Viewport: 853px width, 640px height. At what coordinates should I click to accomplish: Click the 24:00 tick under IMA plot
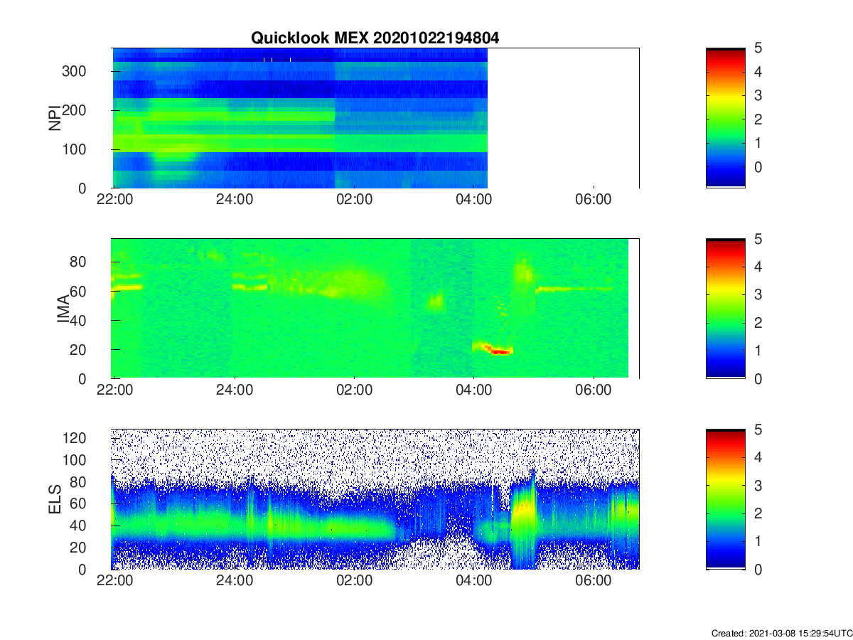pyautogui.click(x=235, y=390)
